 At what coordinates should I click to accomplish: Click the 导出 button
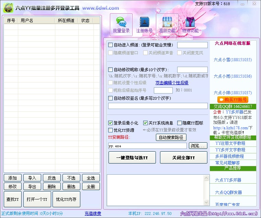coord(32,186)
